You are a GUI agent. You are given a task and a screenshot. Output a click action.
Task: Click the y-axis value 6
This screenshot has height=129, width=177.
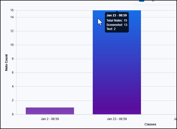pos(13,73)
